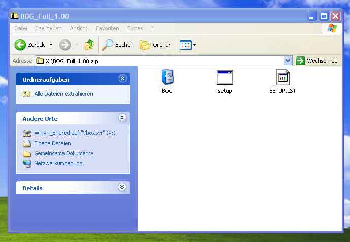Toggle the Ordner folders pane
Viewport: 350px width, 242px height.
click(x=155, y=45)
